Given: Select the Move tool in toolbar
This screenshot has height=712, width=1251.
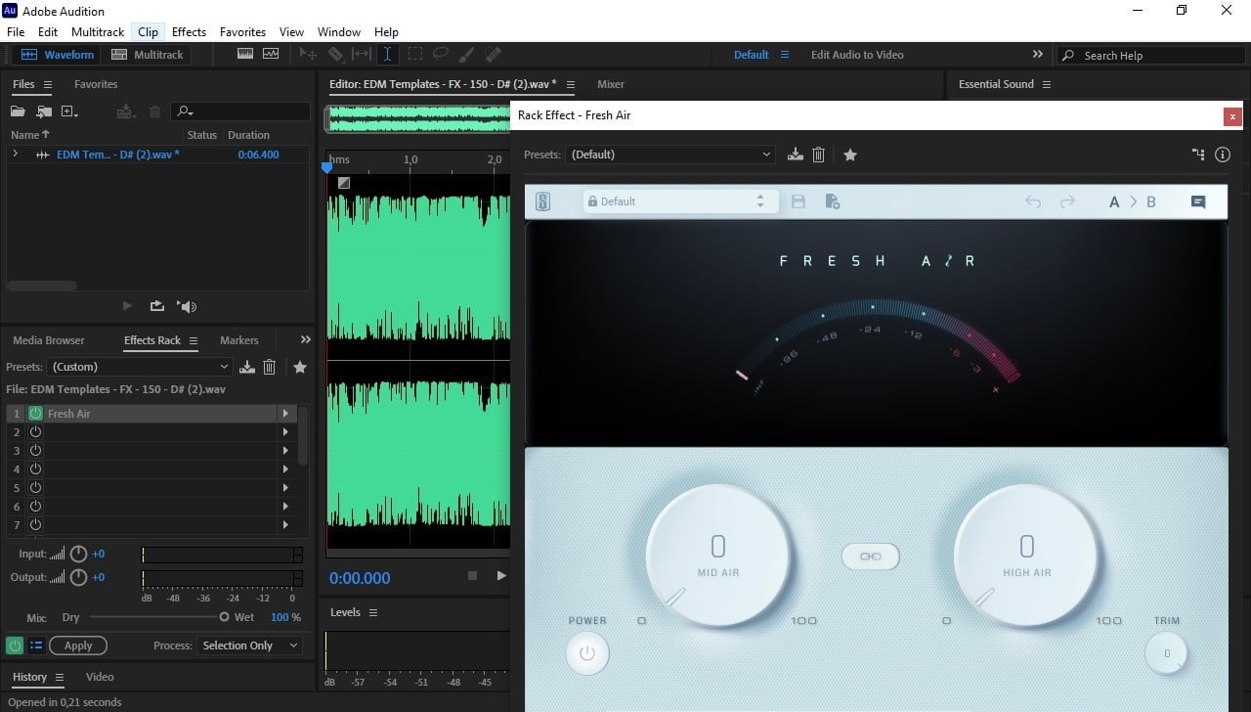Looking at the screenshot, I should click(x=308, y=55).
